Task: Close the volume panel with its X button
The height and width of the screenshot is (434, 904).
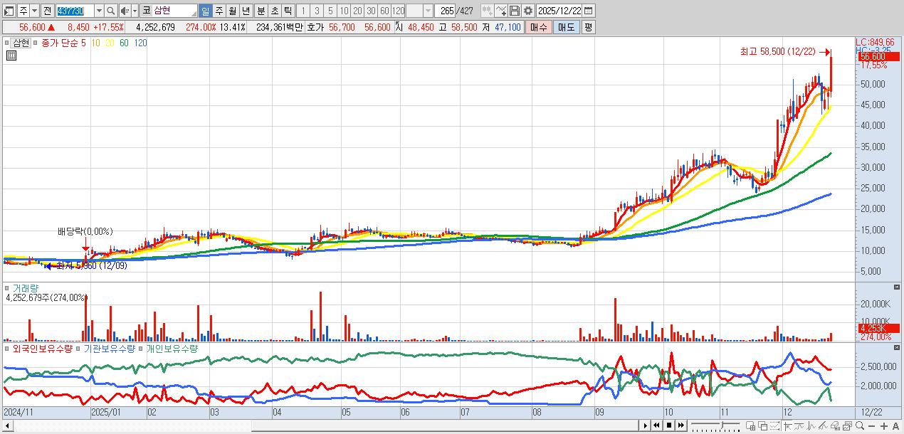Action: click(x=897, y=287)
